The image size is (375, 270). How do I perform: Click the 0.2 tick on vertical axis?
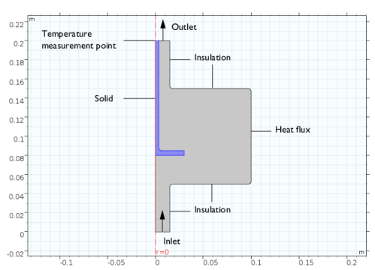(x=19, y=43)
